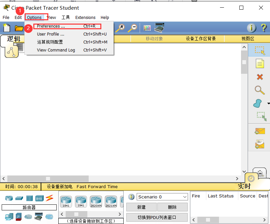The image size is (270, 224).
Task: Open the Edit menu
Action: click(18, 18)
